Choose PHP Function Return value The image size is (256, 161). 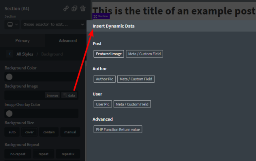[118, 129]
